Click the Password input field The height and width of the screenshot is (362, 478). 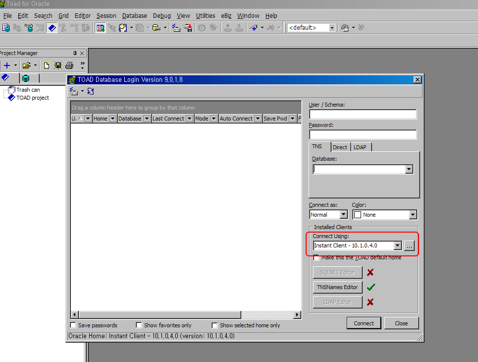click(x=363, y=134)
